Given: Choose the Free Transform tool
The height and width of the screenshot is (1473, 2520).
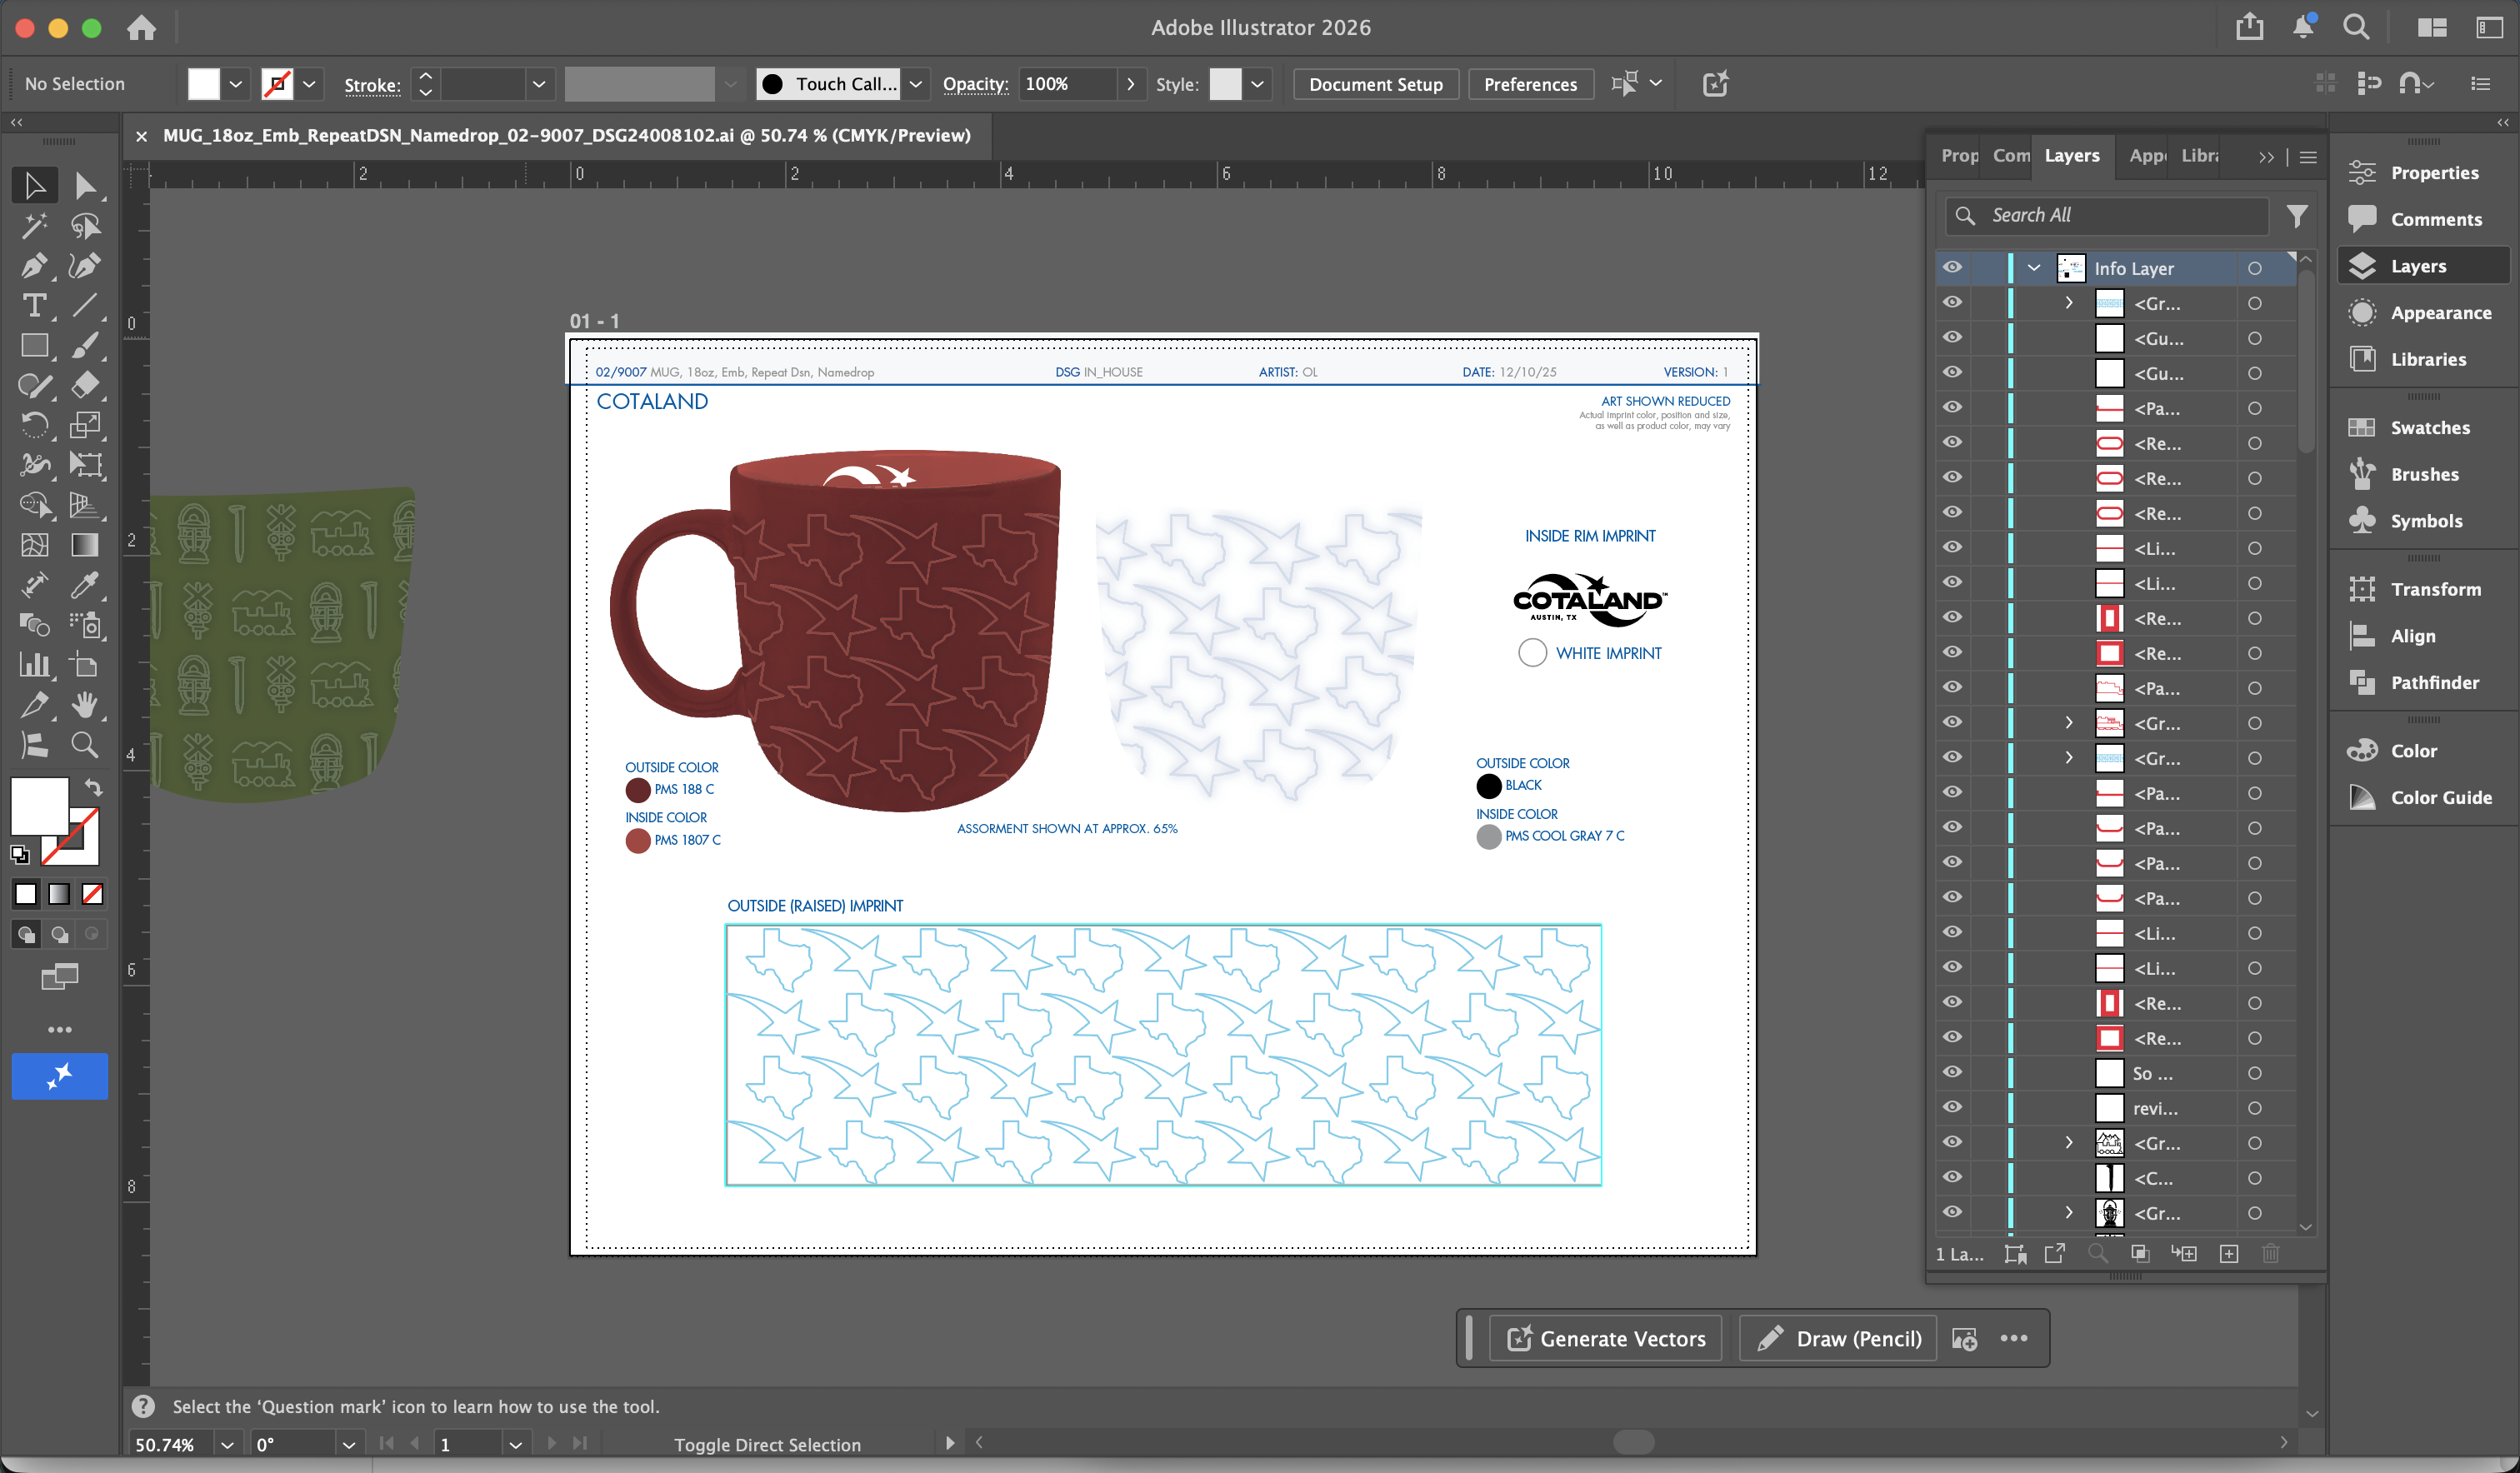Looking at the screenshot, I should coord(85,465).
